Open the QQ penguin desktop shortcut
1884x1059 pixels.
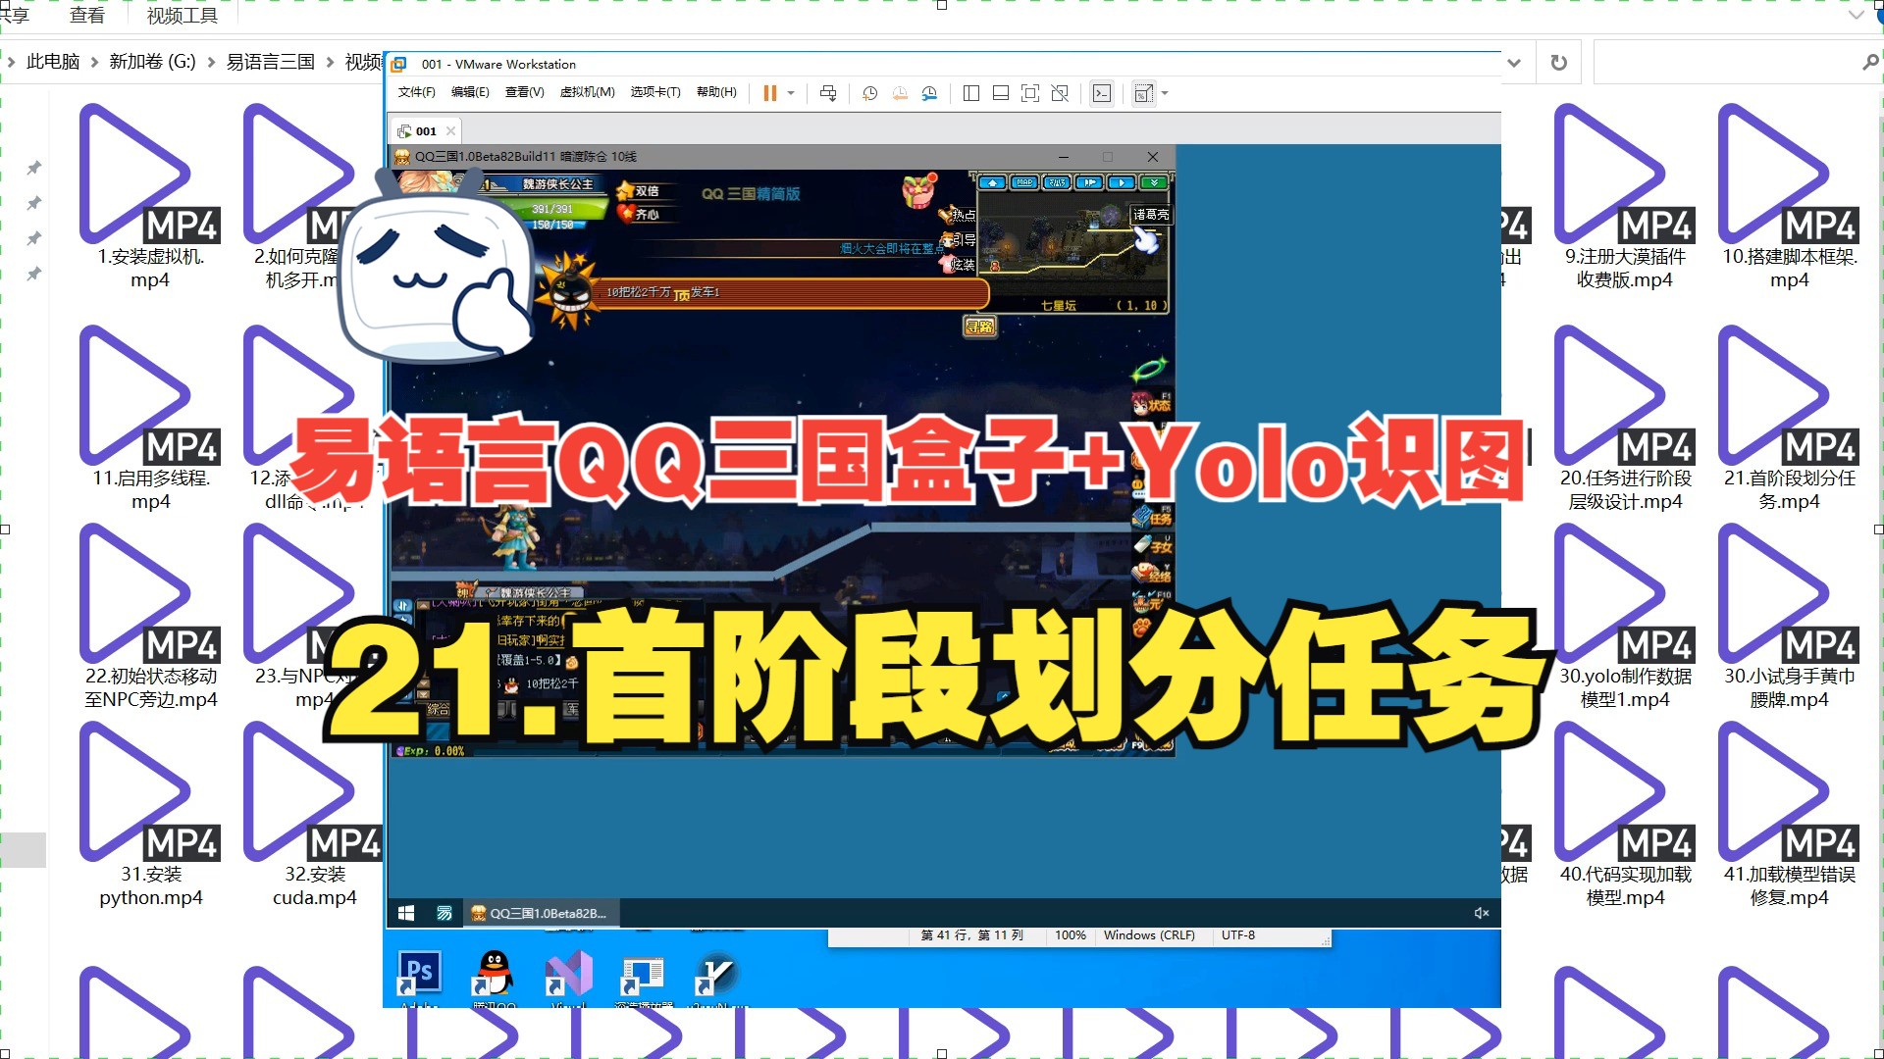494,972
